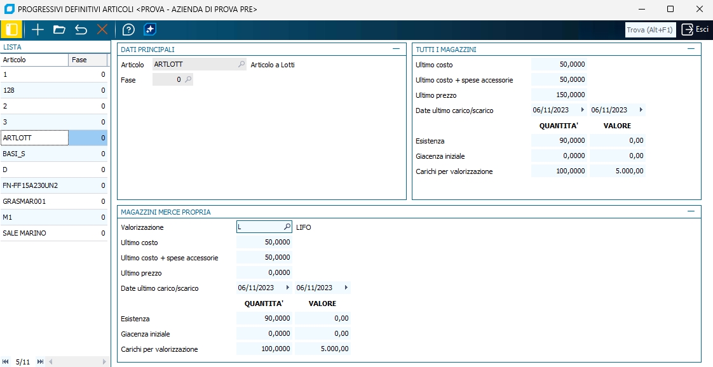Click Ultimo costo + spese accessorie value in Merce Propria
This screenshot has height=367, width=713.
pos(264,258)
